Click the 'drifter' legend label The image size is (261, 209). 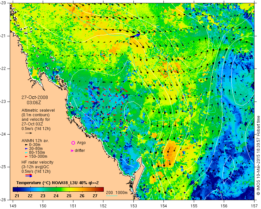tap(80, 151)
